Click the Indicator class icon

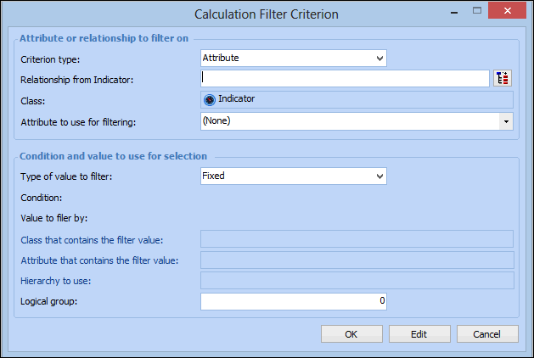(x=210, y=100)
